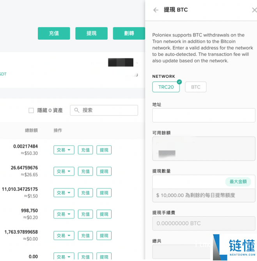The height and width of the screenshot is (261, 257).
Task: Click the 可用餘額 available balance box
Action: [x=204, y=149]
